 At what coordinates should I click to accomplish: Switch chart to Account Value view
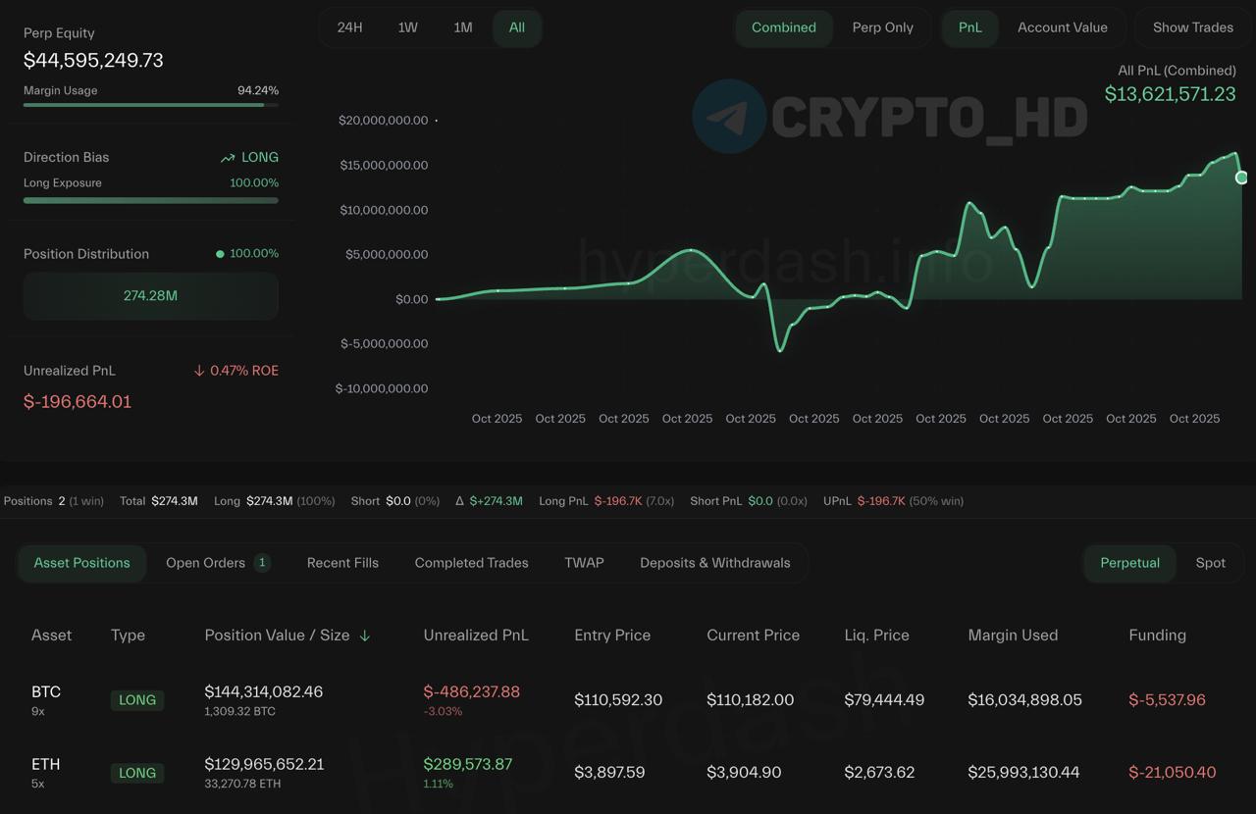1062,27
